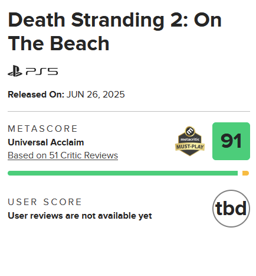
Task: Click the divider line below release date
Action: pyautogui.click(x=129, y=111)
